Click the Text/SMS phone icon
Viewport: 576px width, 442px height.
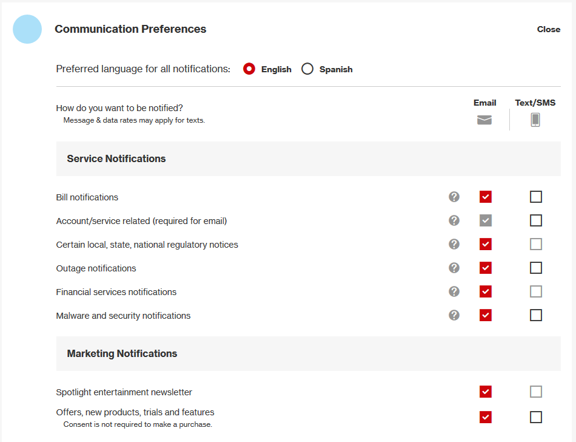click(x=535, y=120)
